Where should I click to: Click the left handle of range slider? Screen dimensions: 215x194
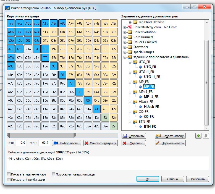click(x=9, y=135)
